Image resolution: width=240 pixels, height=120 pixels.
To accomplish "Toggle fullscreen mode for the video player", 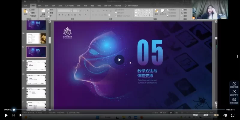I will (x=233, y=115).
